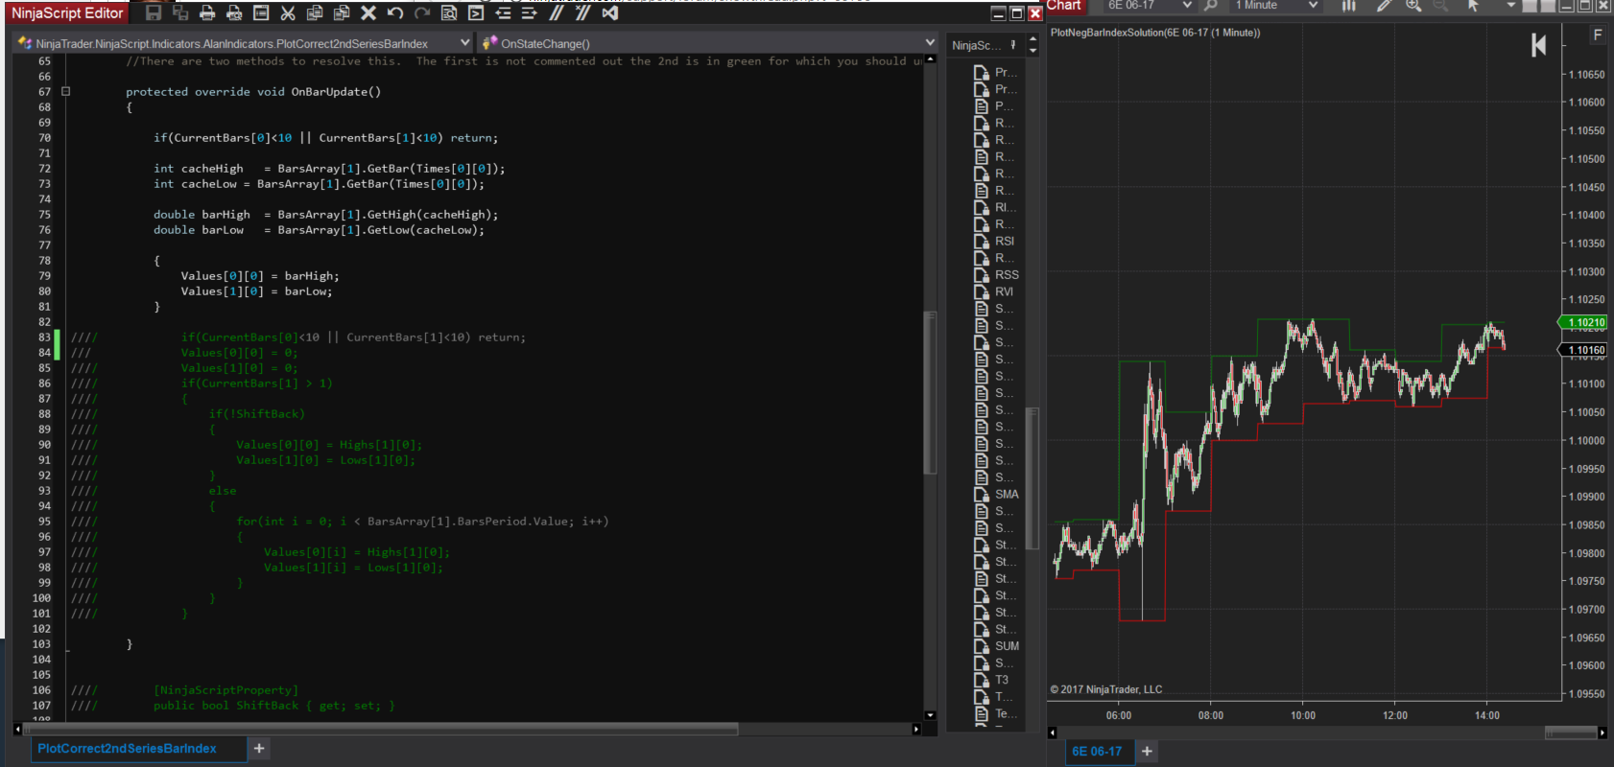Select the PlotCorrect2ndSeriesBarIndex editor tab
This screenshot has width=1614, height=767.
click(139, 749)
